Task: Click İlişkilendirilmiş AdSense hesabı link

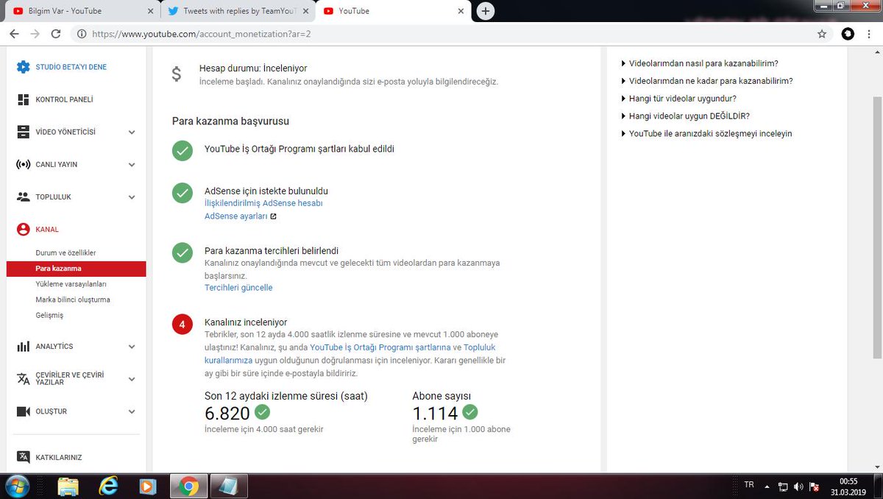Action: click(x=263, y=203)
